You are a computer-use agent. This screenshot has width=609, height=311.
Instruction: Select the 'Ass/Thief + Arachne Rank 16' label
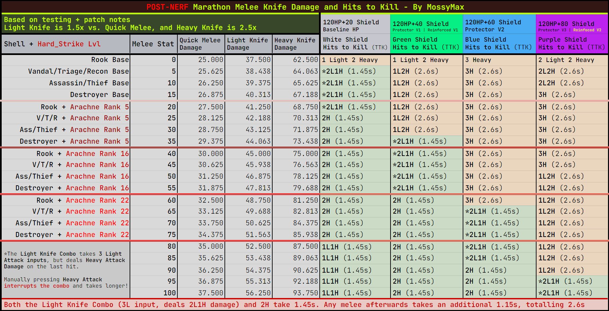coord(72,176)
